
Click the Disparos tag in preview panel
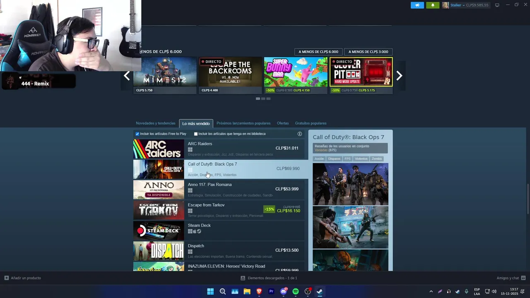[334, 159]
